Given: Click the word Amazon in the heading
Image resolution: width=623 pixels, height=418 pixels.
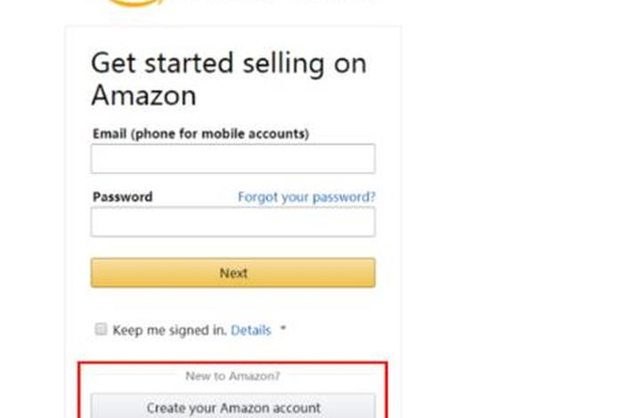Looking at the screenshot, I should [143, 94].
